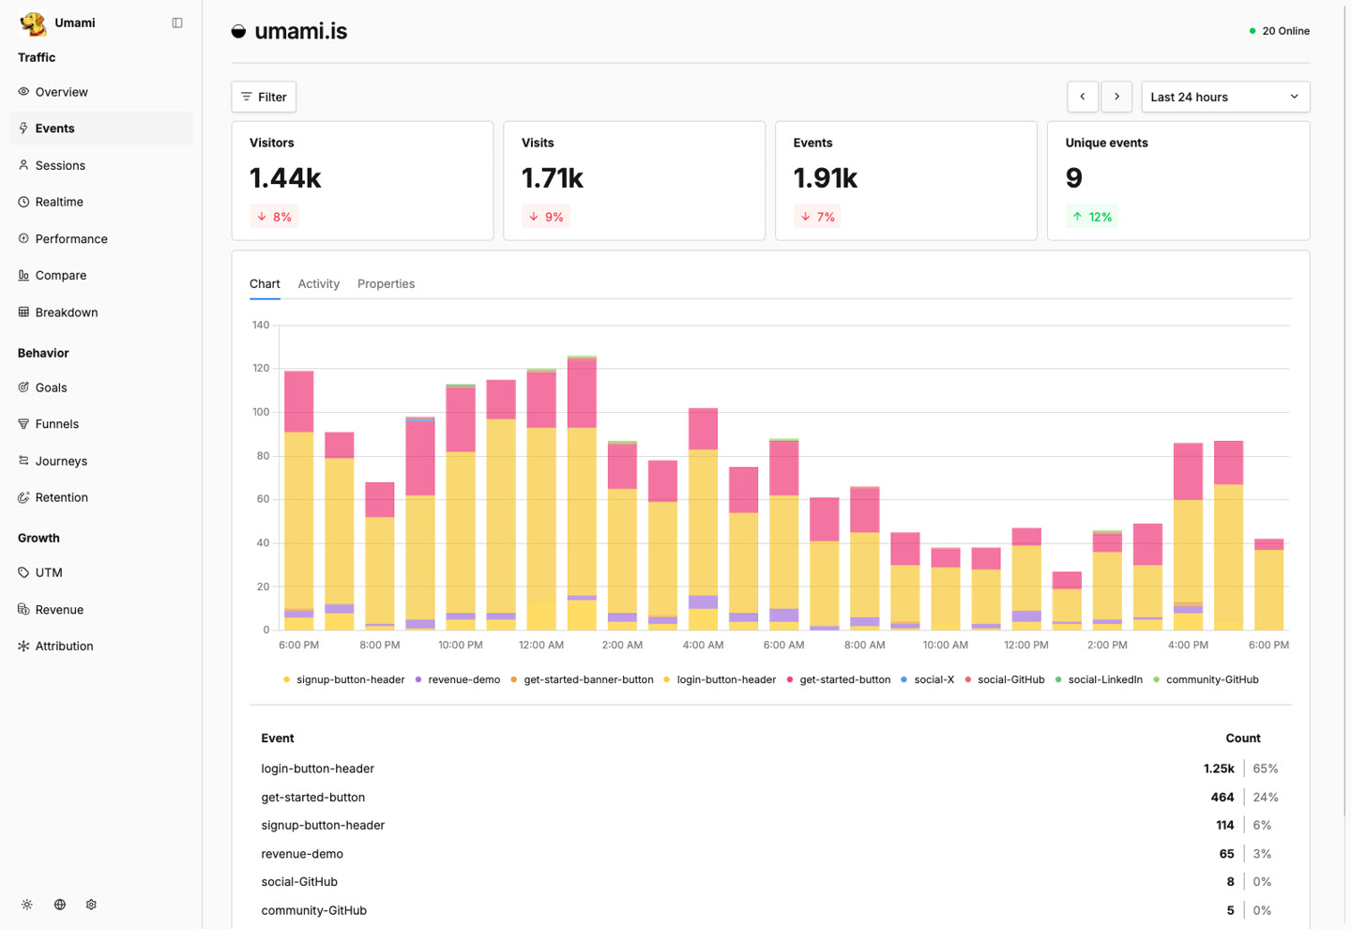Toggle get-started-button legend item
The height and width of the screenshot is (929, 1351).
click(x=839, y=679)
